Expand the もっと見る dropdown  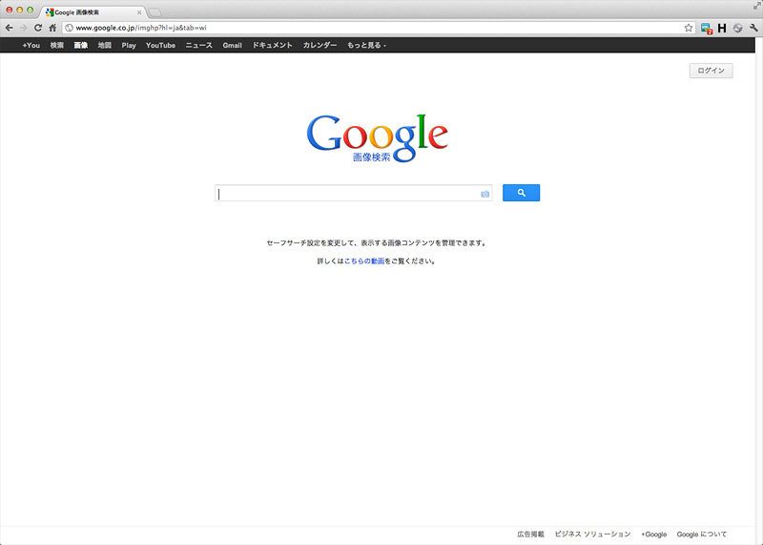tap(366, 45)
